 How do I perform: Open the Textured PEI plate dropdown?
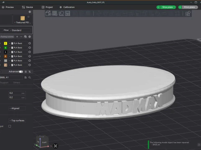(23, 22)
